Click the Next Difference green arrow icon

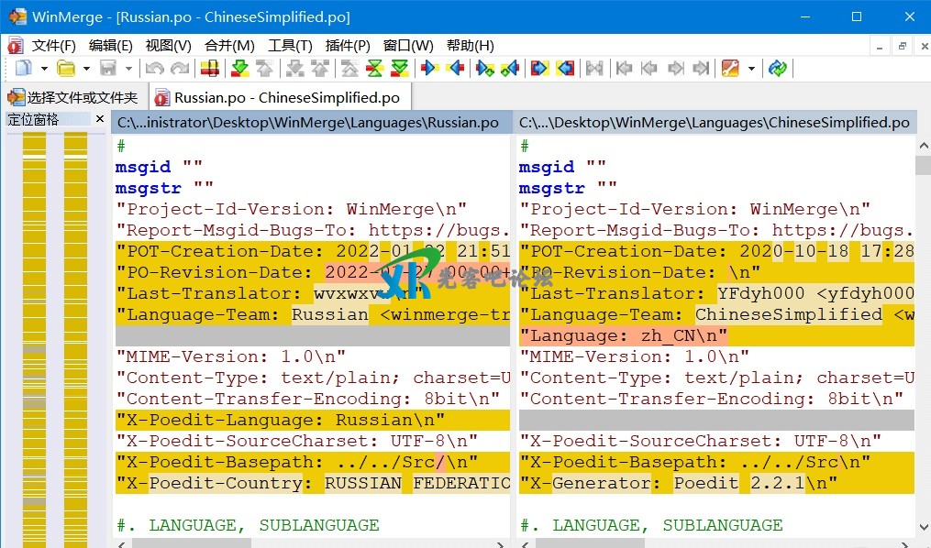[x=239, y=69]
